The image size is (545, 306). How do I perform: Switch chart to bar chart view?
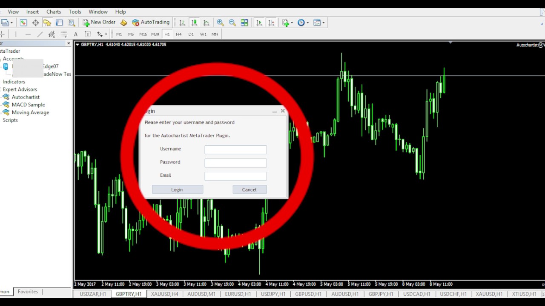(182, 23)
